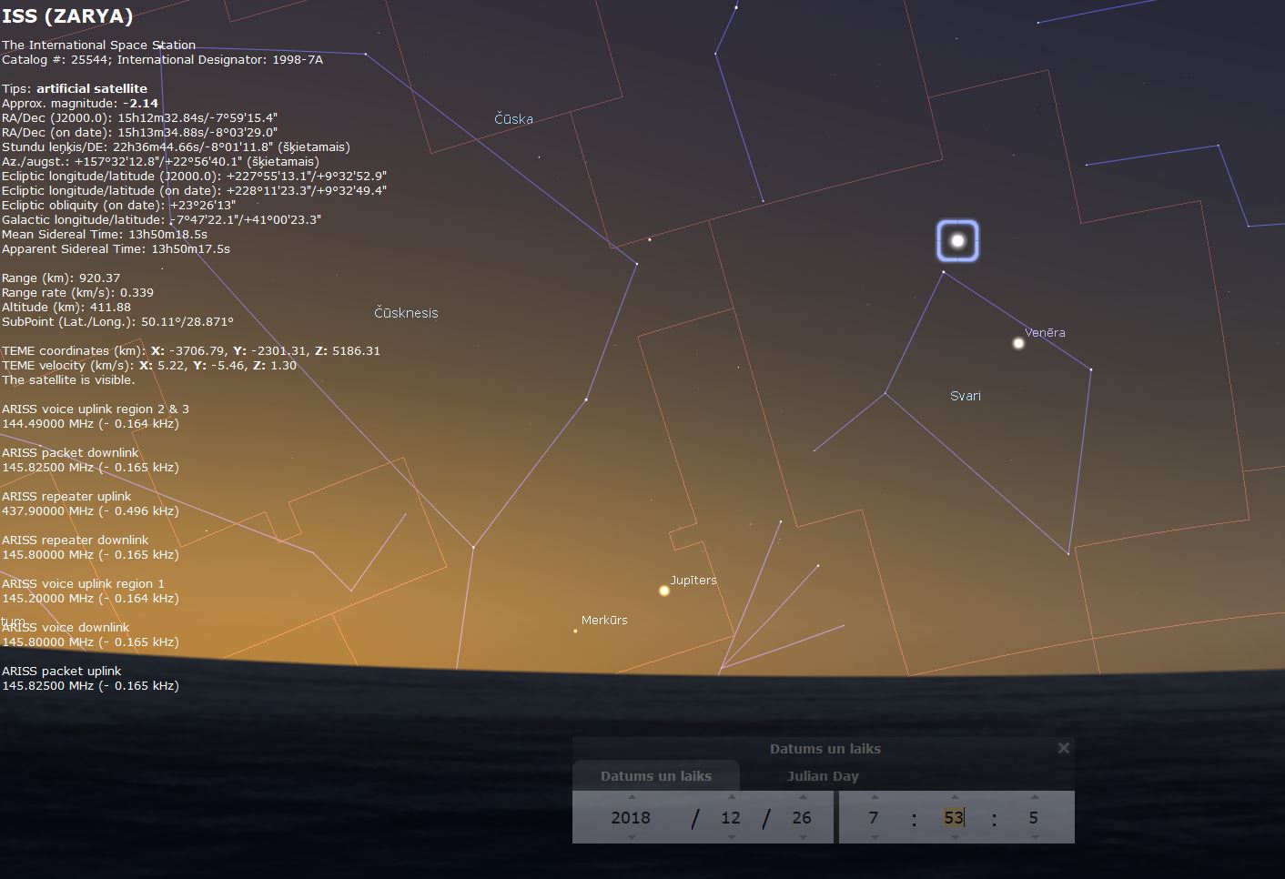Click the 'ARISS repeater uplink' line
This screenshot has height=879, width=1285.
tap(66, 496)
